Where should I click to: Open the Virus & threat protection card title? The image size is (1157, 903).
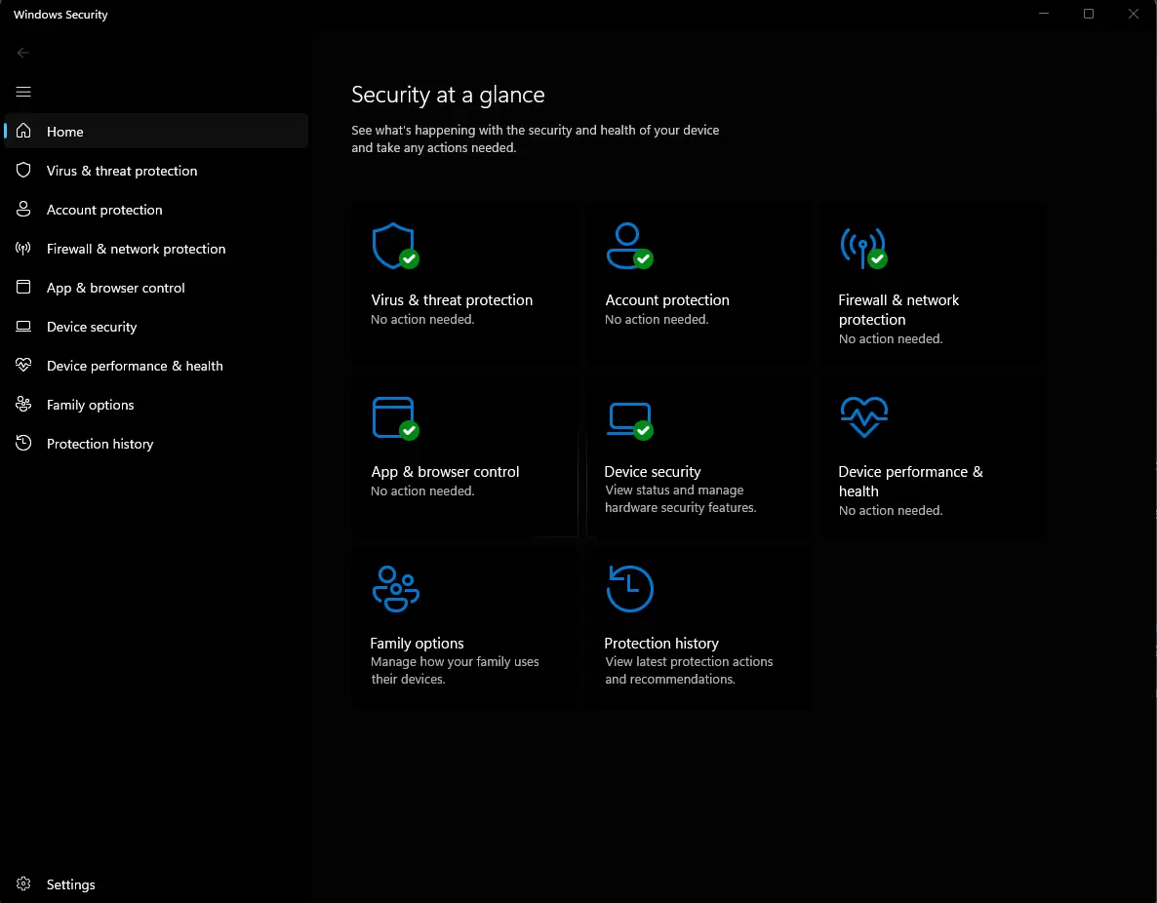(452, 299)
